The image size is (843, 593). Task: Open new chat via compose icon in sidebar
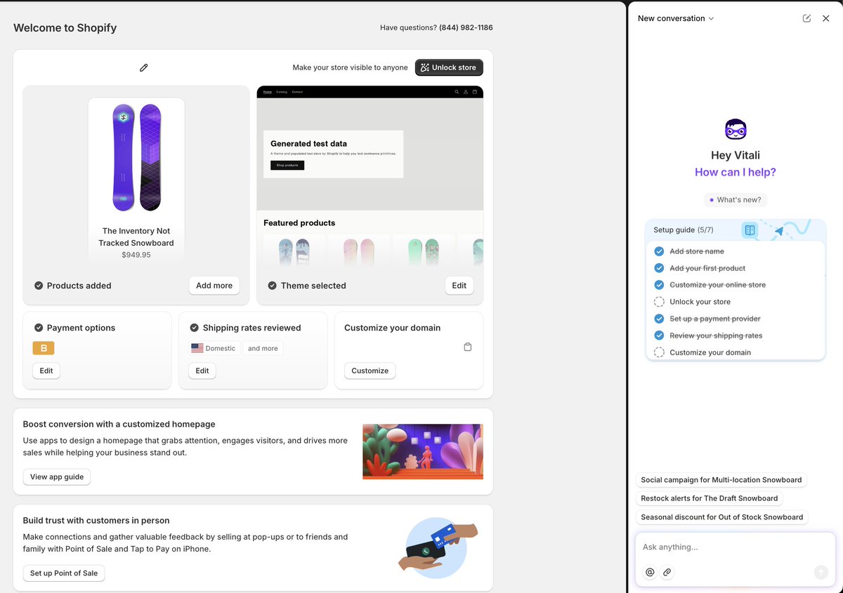806,18
